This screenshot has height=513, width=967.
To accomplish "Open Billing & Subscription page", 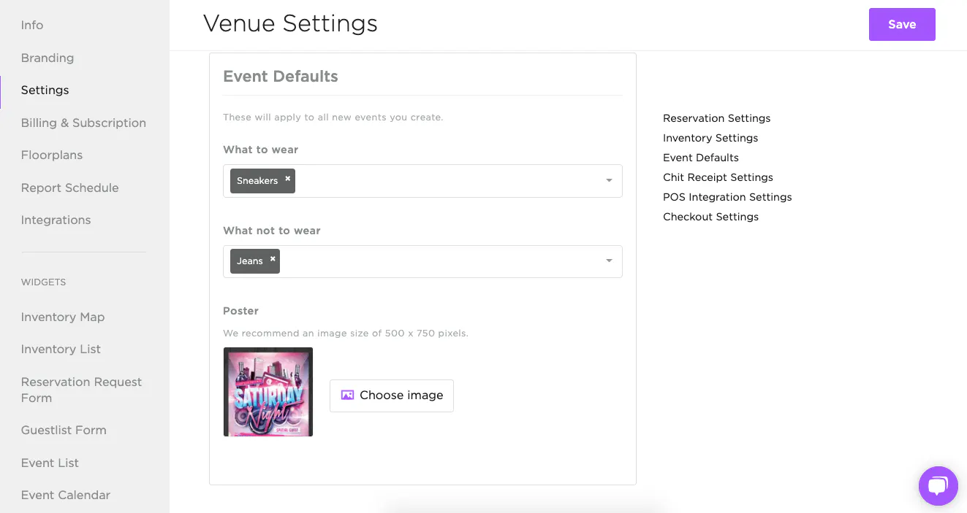I will [83, 123].
